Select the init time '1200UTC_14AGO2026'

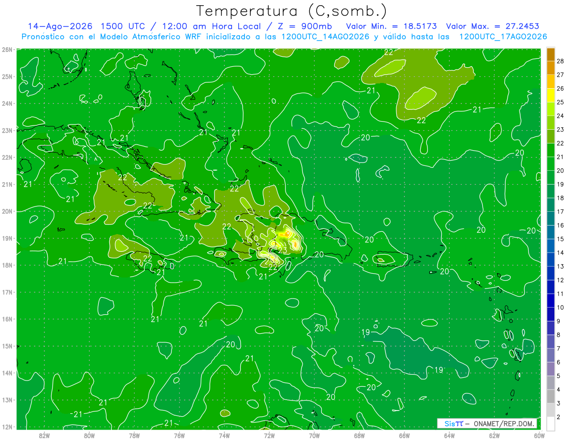click(326, 37)
